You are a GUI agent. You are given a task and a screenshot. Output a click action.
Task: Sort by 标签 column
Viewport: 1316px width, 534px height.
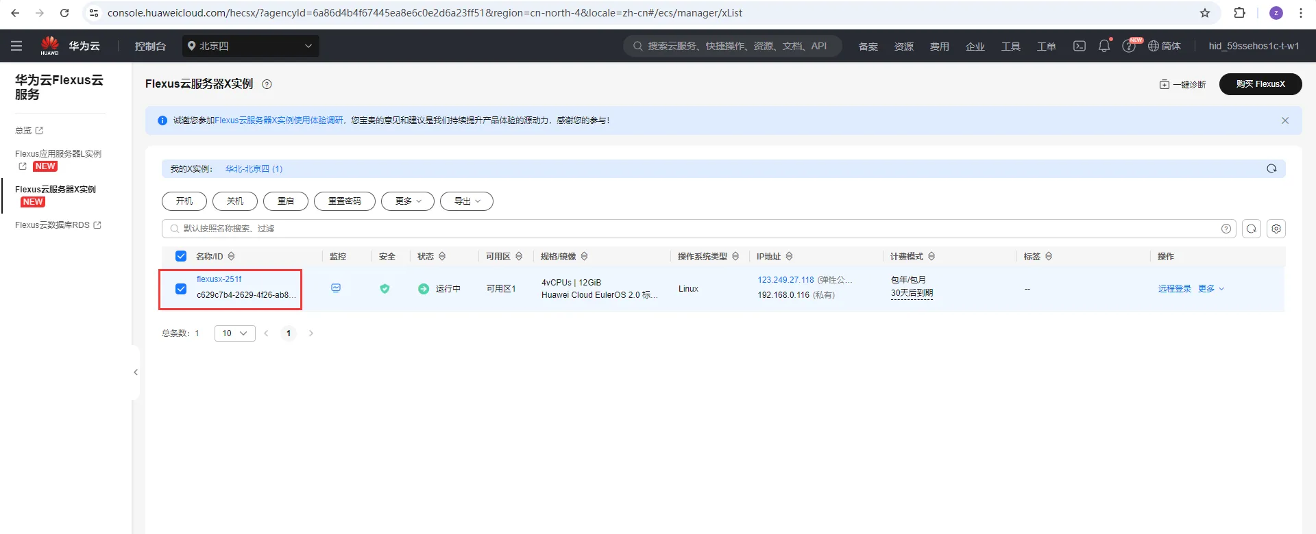1049,256
